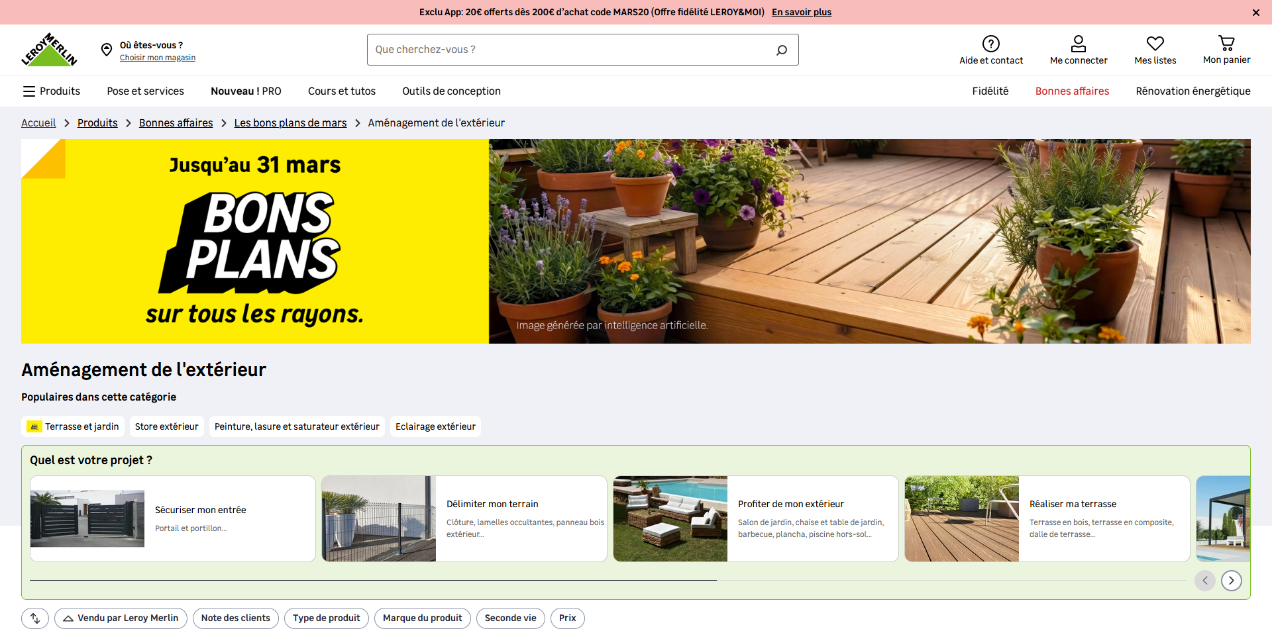
Task: Open Rénovation énergétique page
Action: tap(1193, 91)
